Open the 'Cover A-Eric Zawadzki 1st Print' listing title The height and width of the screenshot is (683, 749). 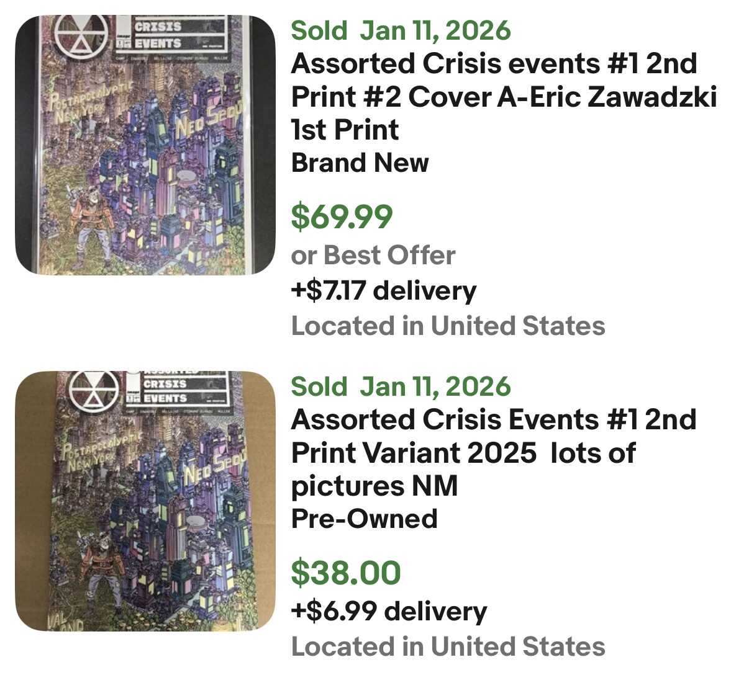coord(503,97)
